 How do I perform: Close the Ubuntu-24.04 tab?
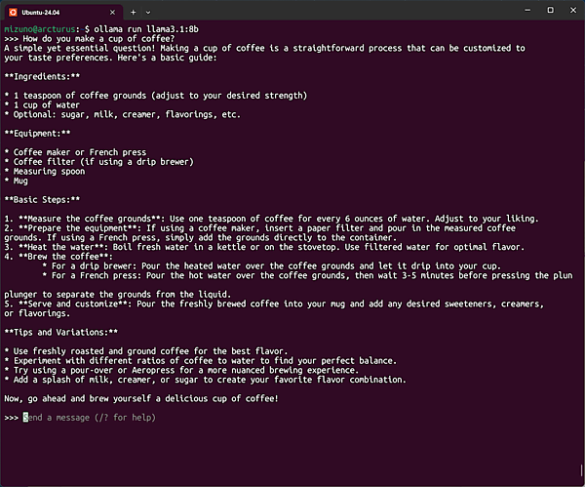[x=111, y=11]
